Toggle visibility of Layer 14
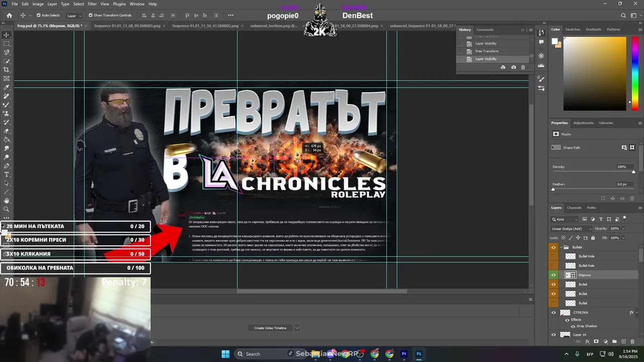The width and height of the screenshot is (644, 362). tap(554, 335)
